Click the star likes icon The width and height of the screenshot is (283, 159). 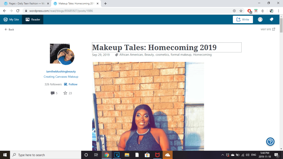coord(65,93)
